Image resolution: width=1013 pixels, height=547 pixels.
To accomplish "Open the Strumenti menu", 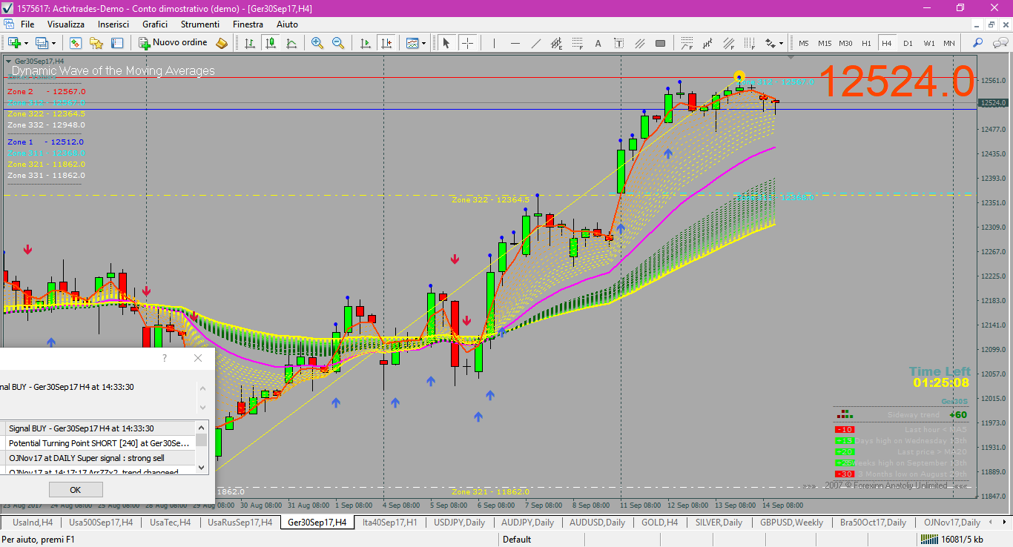I will click(200, 24).
